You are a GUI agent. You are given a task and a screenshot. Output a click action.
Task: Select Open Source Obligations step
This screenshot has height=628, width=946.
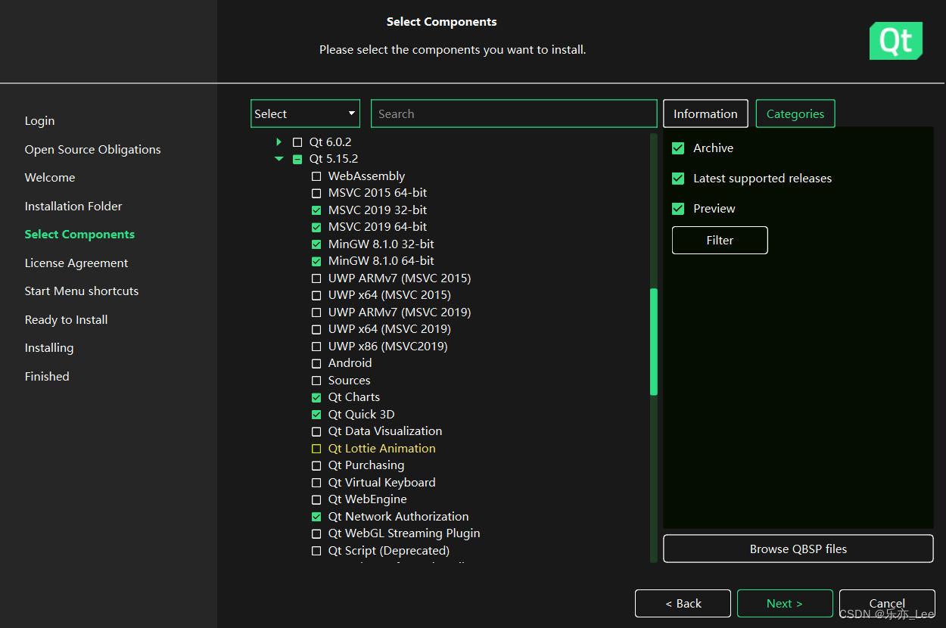point(92,150)
